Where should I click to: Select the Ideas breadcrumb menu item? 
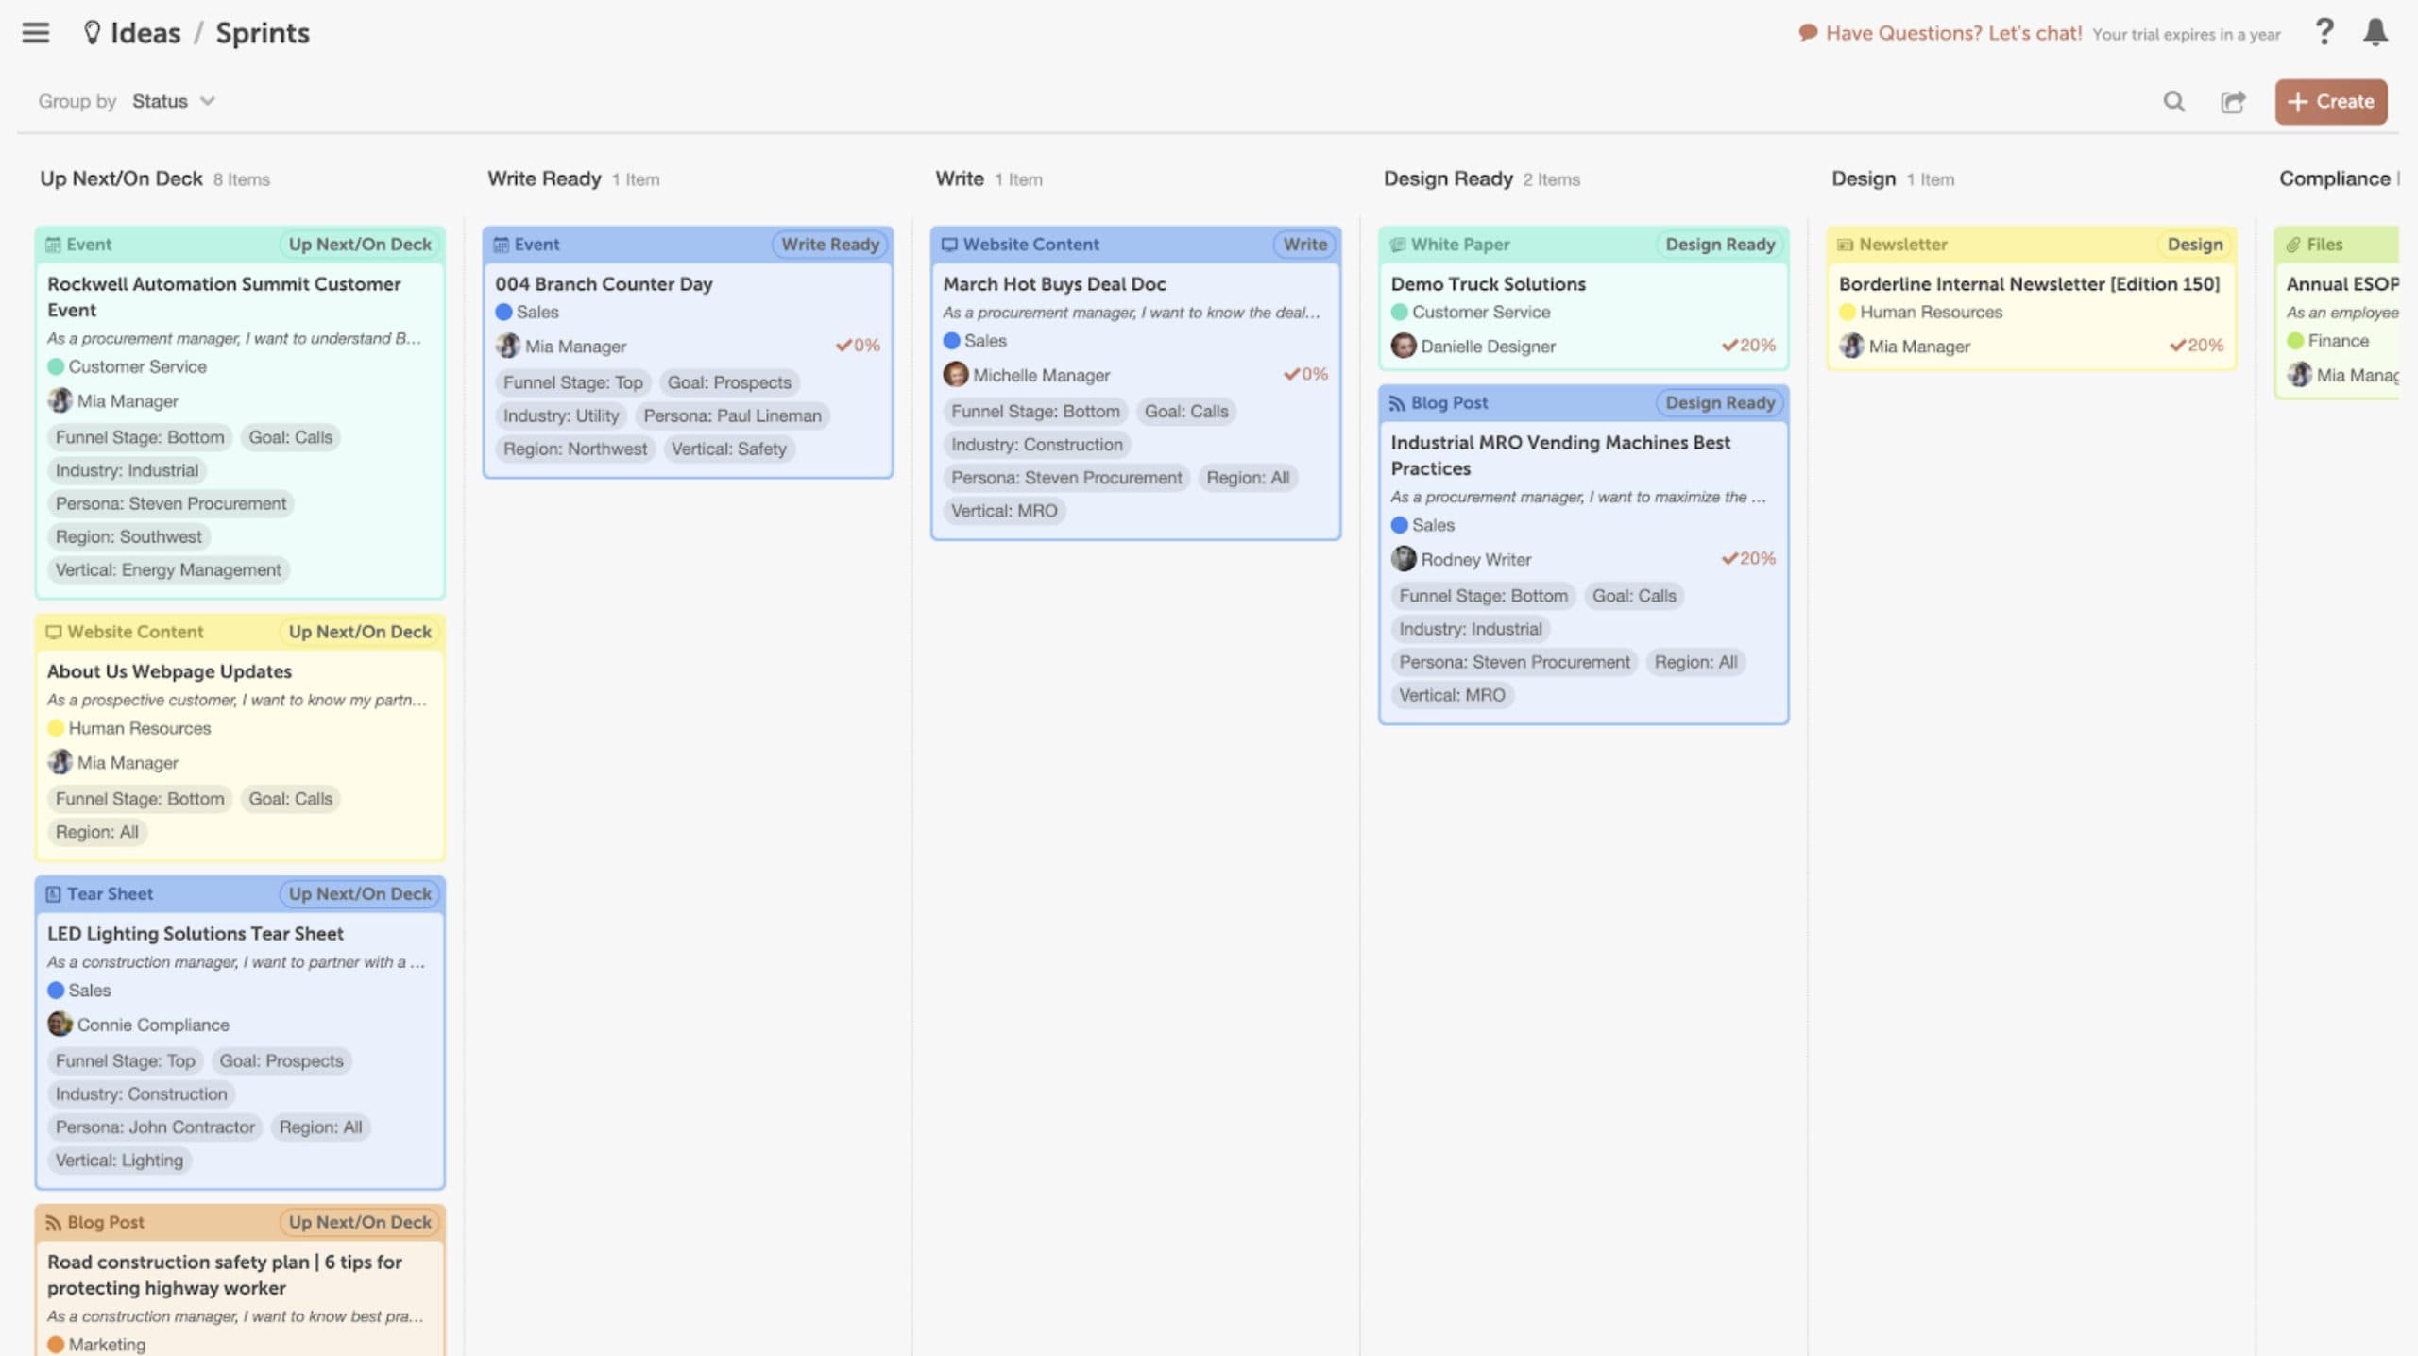tap(143, 31)
